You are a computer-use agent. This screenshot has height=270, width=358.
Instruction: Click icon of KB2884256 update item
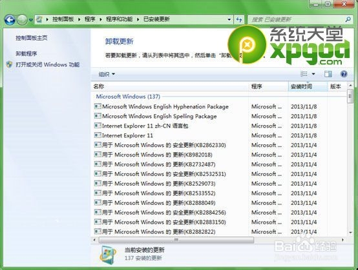point(98,212)
